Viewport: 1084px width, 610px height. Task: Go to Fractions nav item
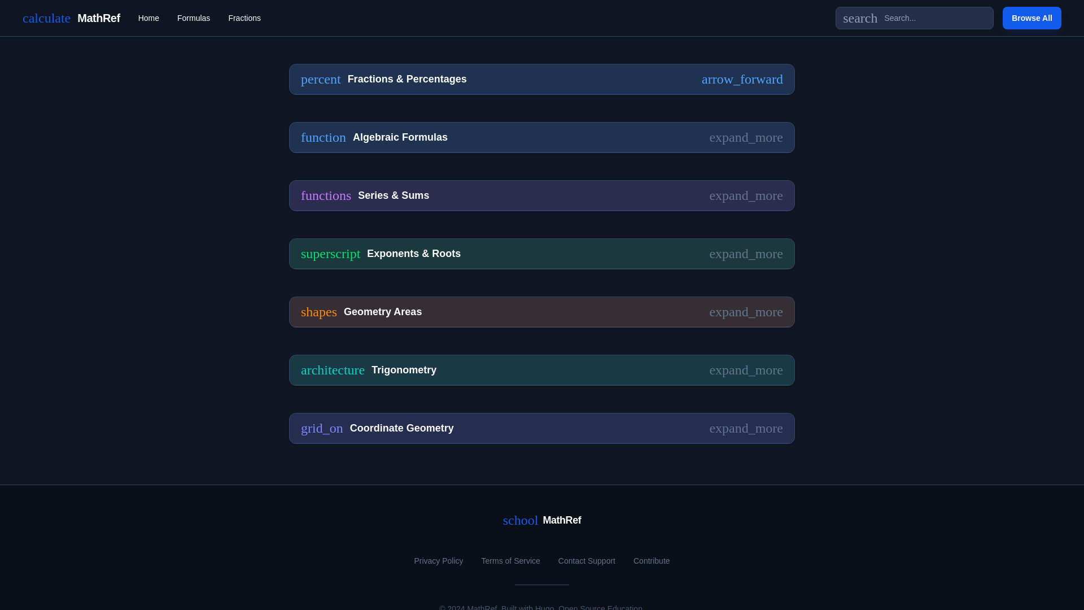(244, 18)
